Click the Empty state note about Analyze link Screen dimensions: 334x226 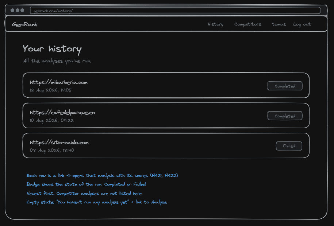pos(96,202)
